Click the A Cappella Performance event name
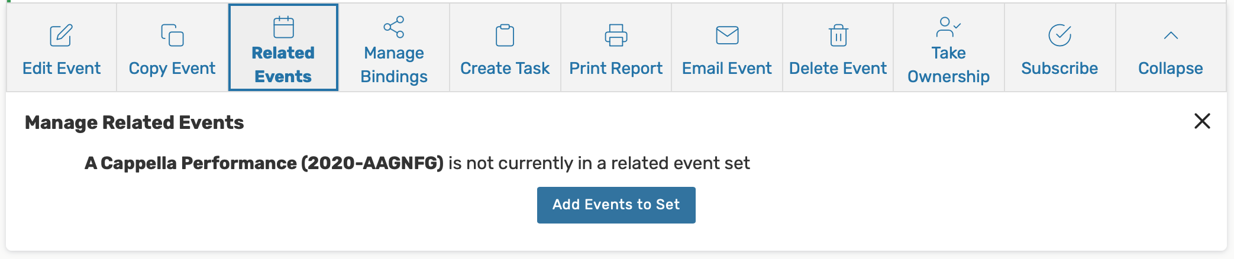Image resolution: width=1234 pixels, height=259 pixels. pyautogui.click(x=264, y=163)
